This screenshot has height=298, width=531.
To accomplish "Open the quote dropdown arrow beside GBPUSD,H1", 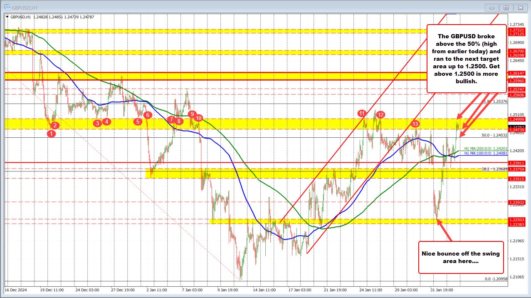I will tap(7, 17).
